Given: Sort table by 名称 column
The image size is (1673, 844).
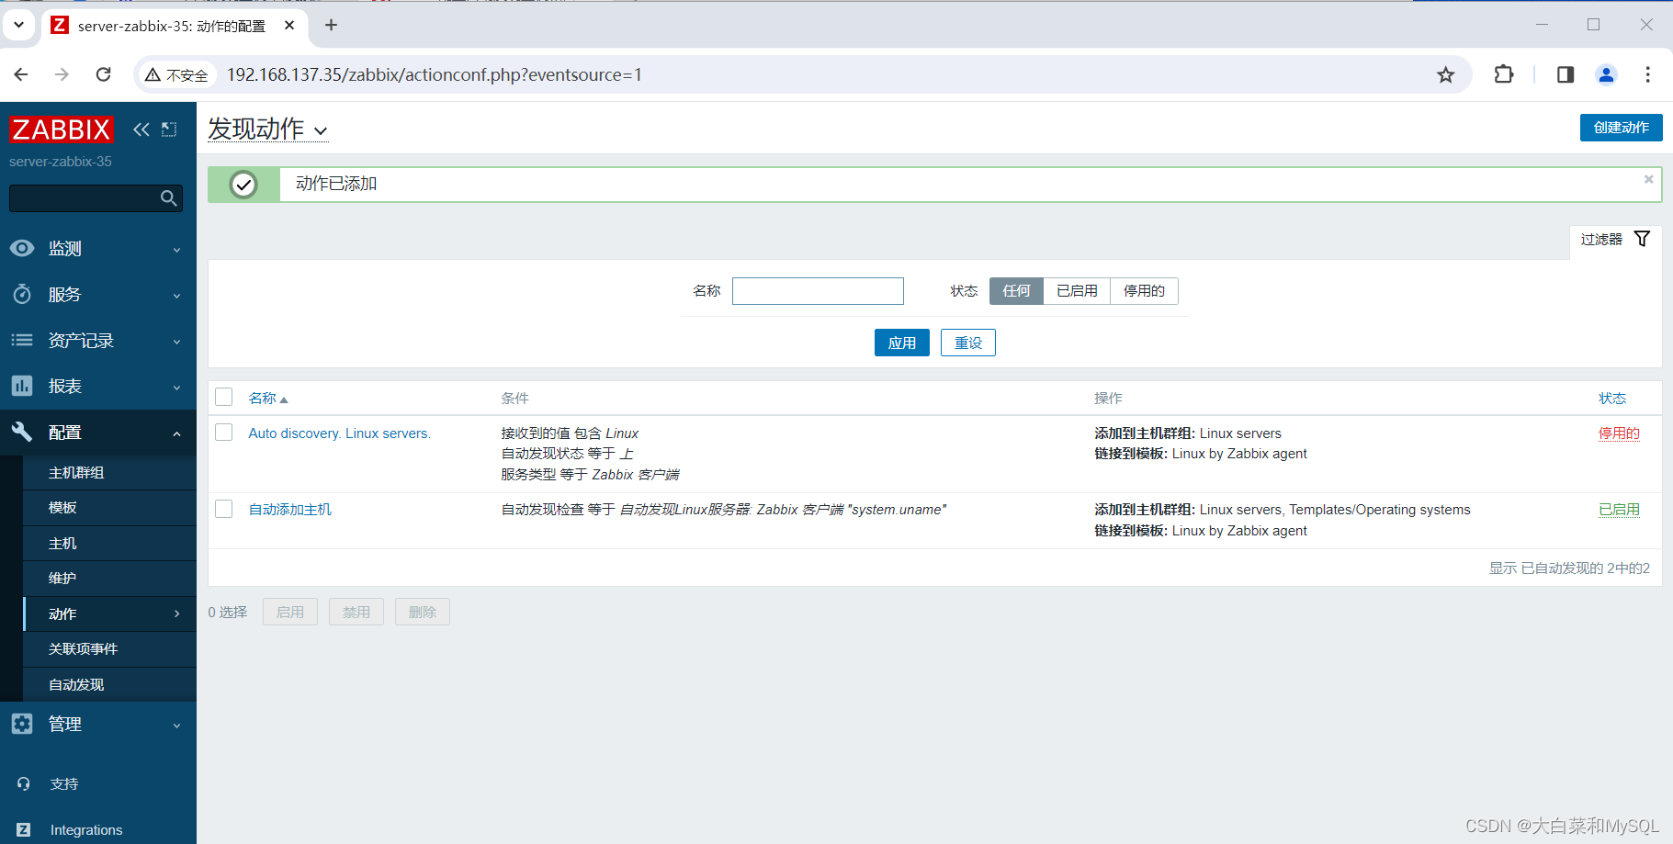Looking at the screenshot, I should (268, 399).
